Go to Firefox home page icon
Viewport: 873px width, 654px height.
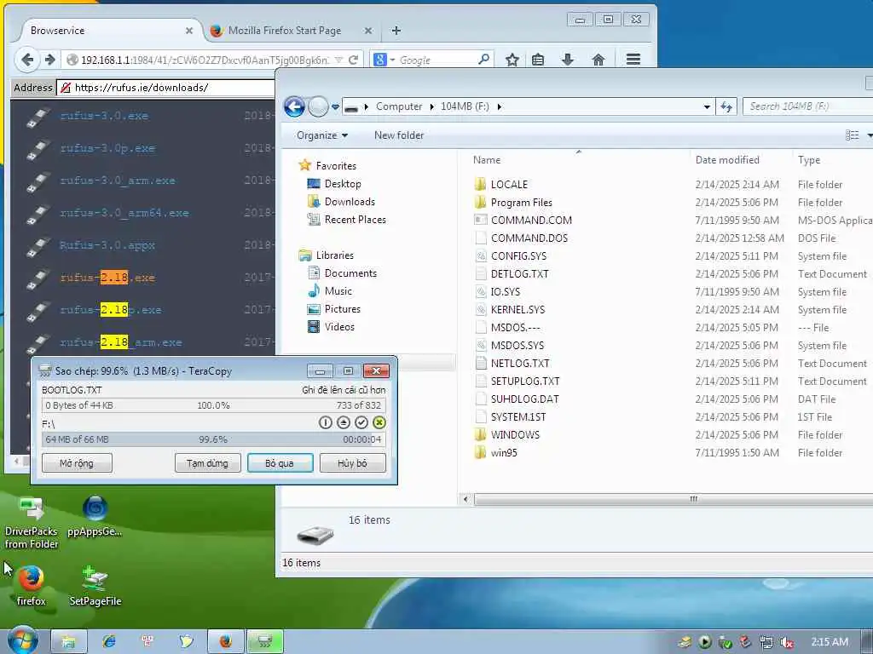598,60
